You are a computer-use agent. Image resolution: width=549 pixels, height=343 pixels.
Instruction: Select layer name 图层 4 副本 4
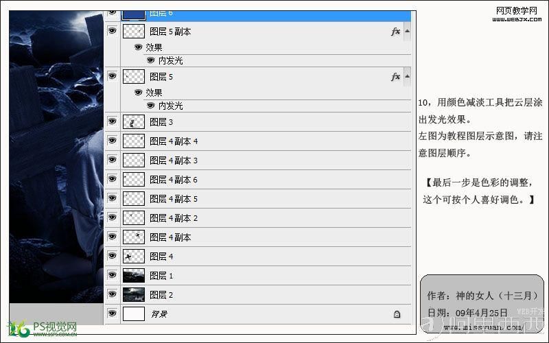click(x=174, y=141)
